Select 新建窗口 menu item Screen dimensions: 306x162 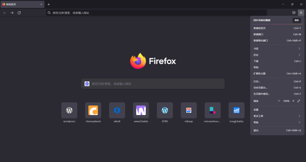click(277, 35)
